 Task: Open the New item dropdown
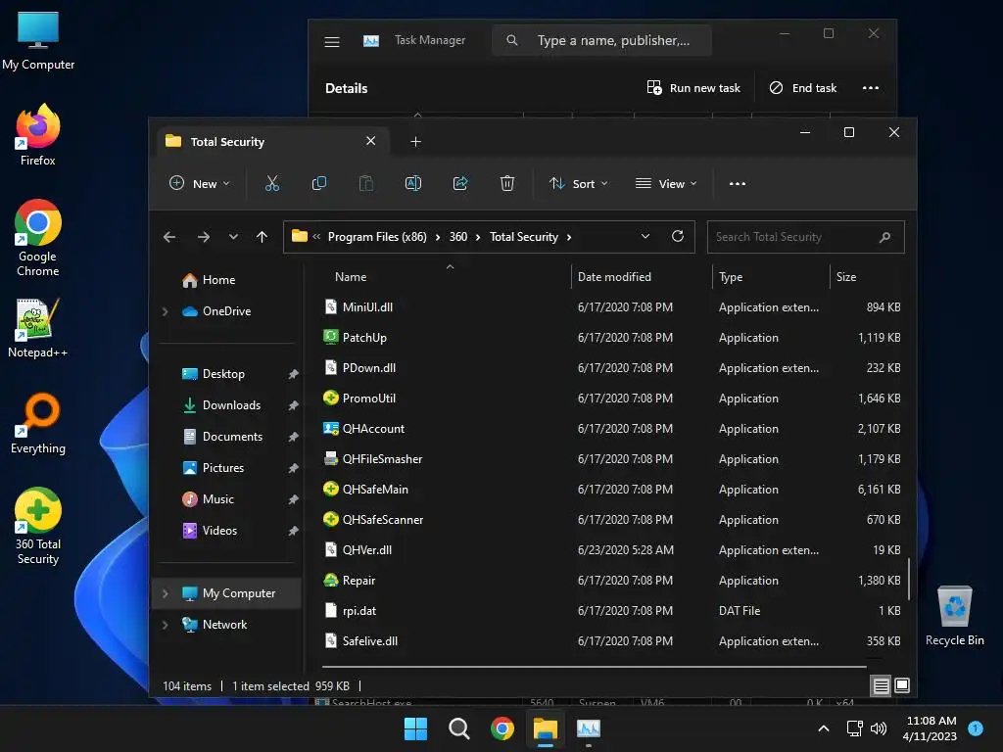(200, 183)
